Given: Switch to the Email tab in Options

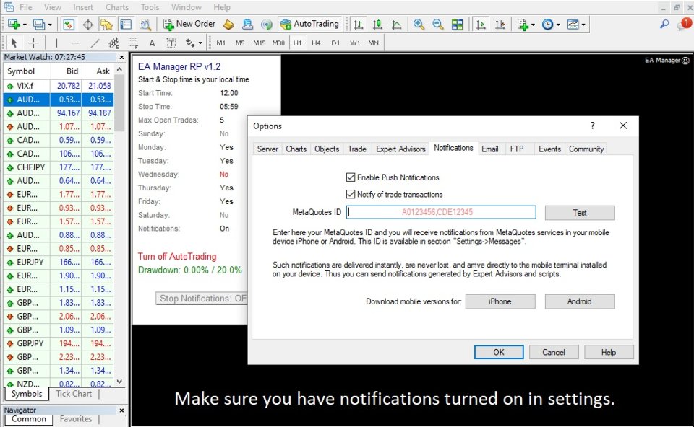Looking at the screenshot, I should 490,149.
